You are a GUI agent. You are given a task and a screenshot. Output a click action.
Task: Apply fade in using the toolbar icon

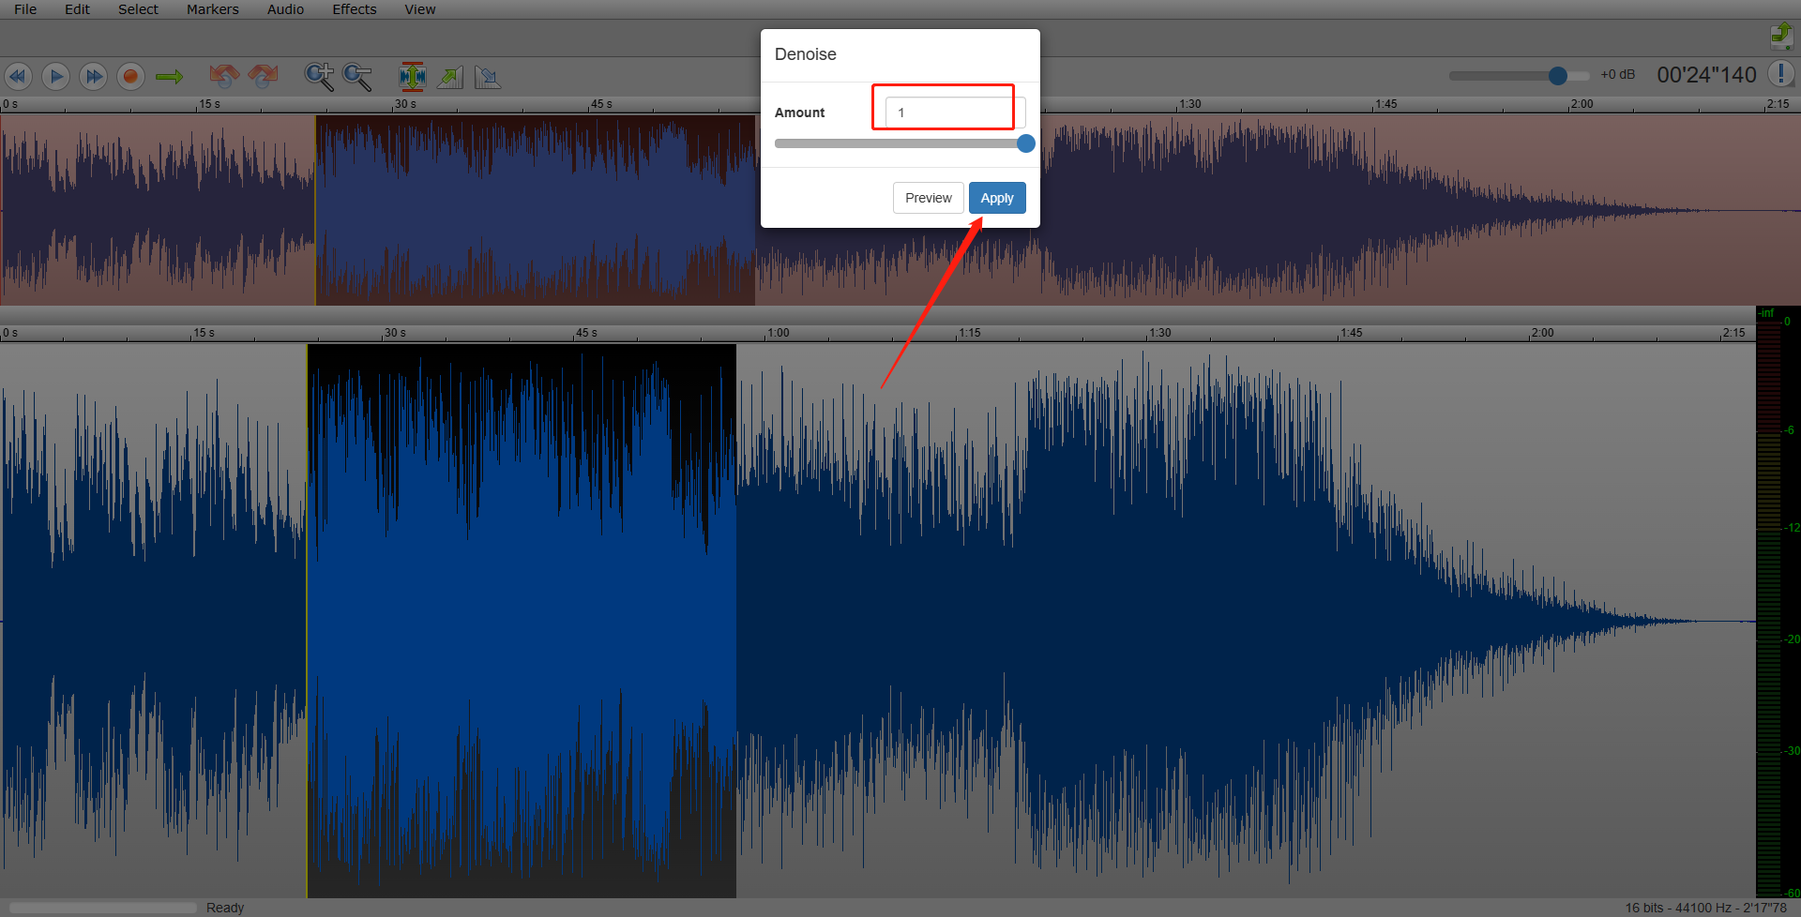click(x=450, y=76)
